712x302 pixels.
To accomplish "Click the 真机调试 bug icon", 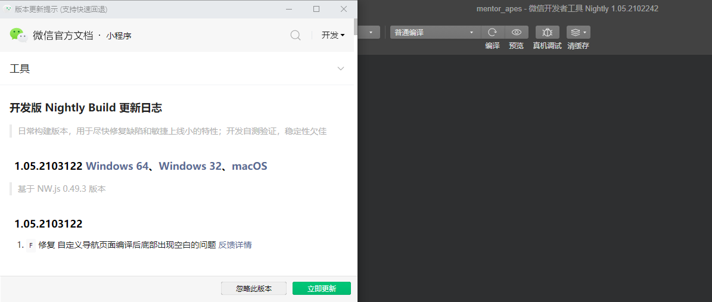I will click(x=547, y=32).
